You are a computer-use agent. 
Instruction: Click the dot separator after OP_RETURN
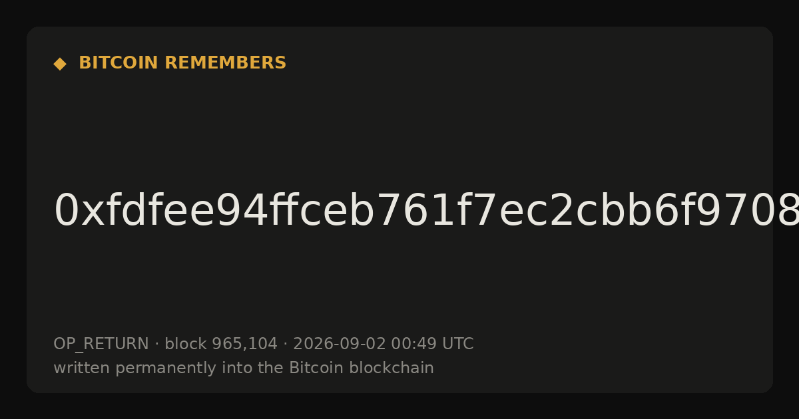coord(156,345)
